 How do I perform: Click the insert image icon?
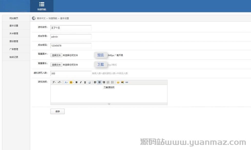pyautogui.click(x=122, y=82)
